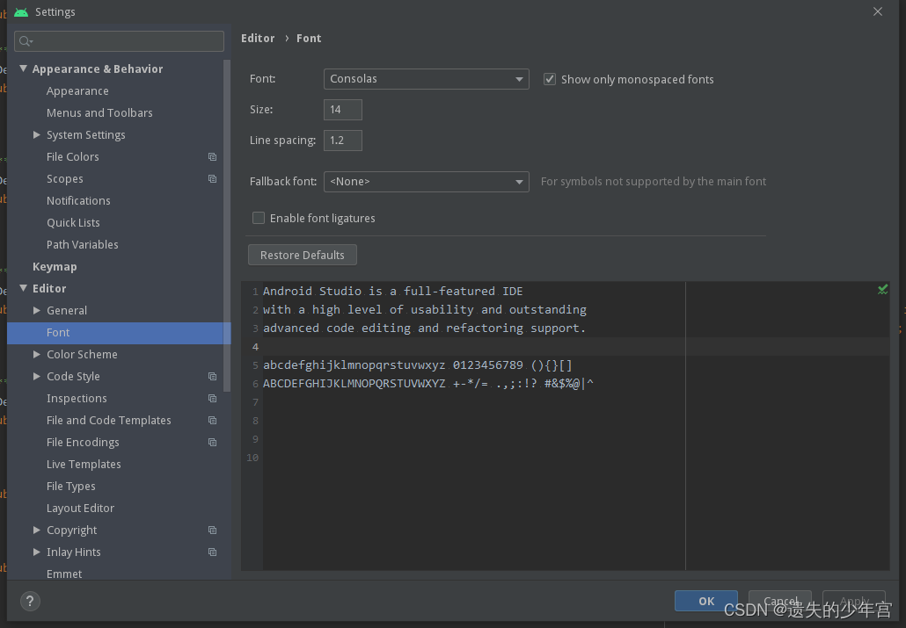Click the Apply button
The width and height of the screenshot is (906, 628).
point(854,601)
